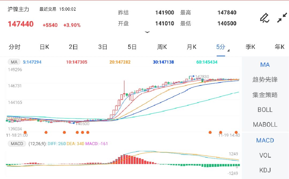
Task: Collapse chart with the shrink arrows icon
Action: point(282,18)
